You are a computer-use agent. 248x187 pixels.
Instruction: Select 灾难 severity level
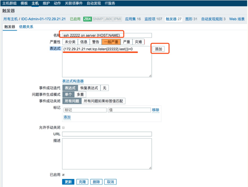click(139, 42)
